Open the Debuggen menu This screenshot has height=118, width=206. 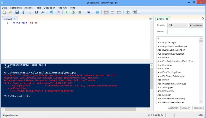[49, 8]
